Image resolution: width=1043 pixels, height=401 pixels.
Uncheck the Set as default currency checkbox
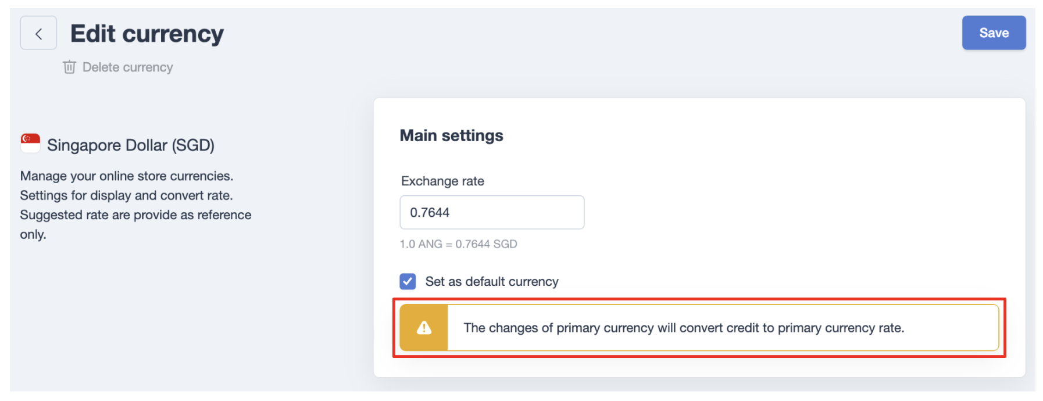tap(408, 281)
